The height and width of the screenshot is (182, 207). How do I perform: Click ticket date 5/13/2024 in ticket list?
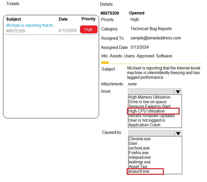tap(68, 30)
